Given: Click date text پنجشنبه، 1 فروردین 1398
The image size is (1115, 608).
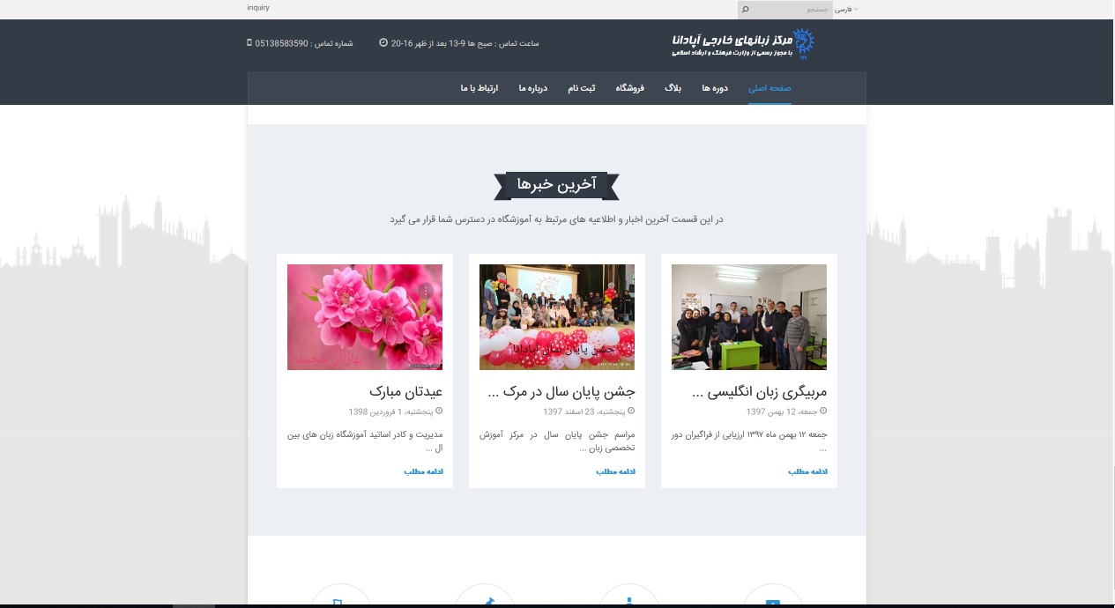Looking at the screenshot, I should tap(391, 412).
